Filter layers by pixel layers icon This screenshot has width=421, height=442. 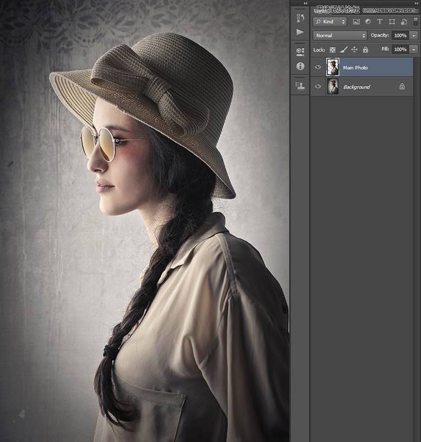[356, 22]
